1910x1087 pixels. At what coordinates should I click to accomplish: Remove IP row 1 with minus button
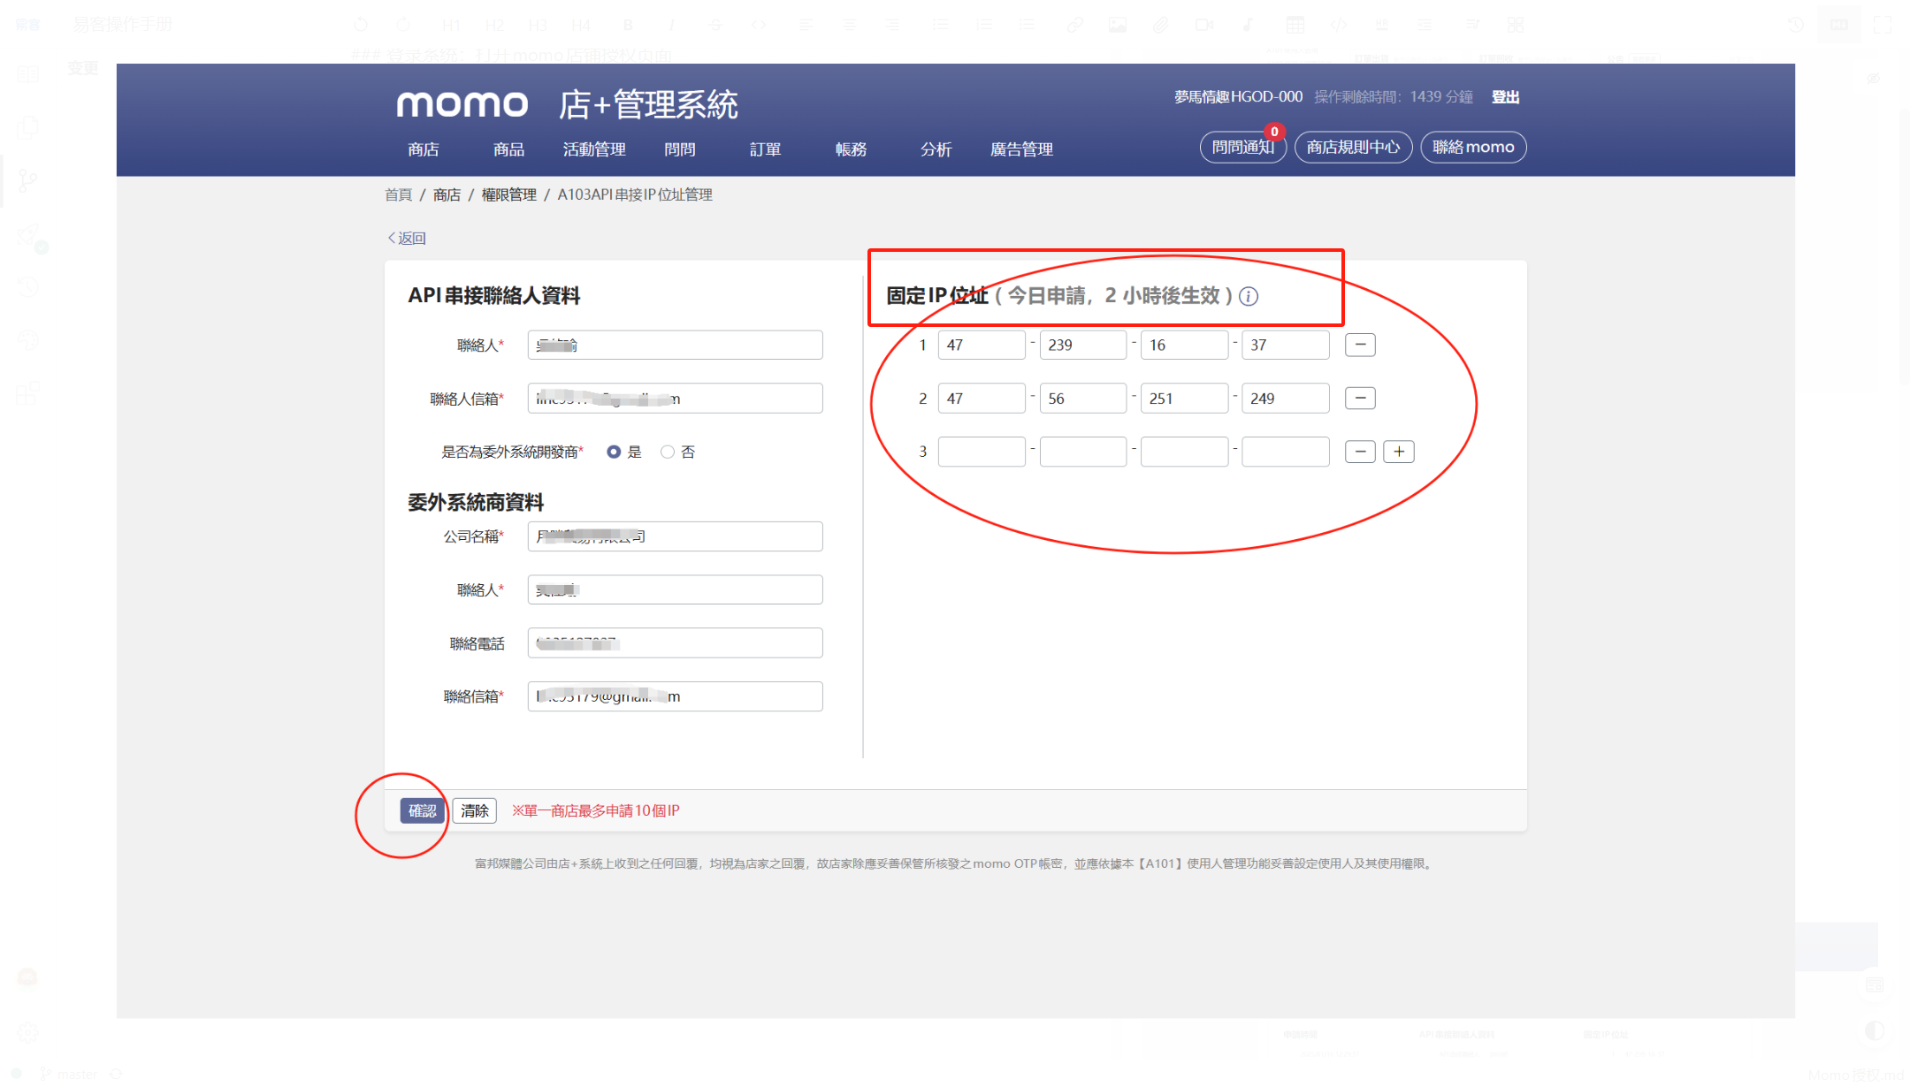(x=1360, y=345)
